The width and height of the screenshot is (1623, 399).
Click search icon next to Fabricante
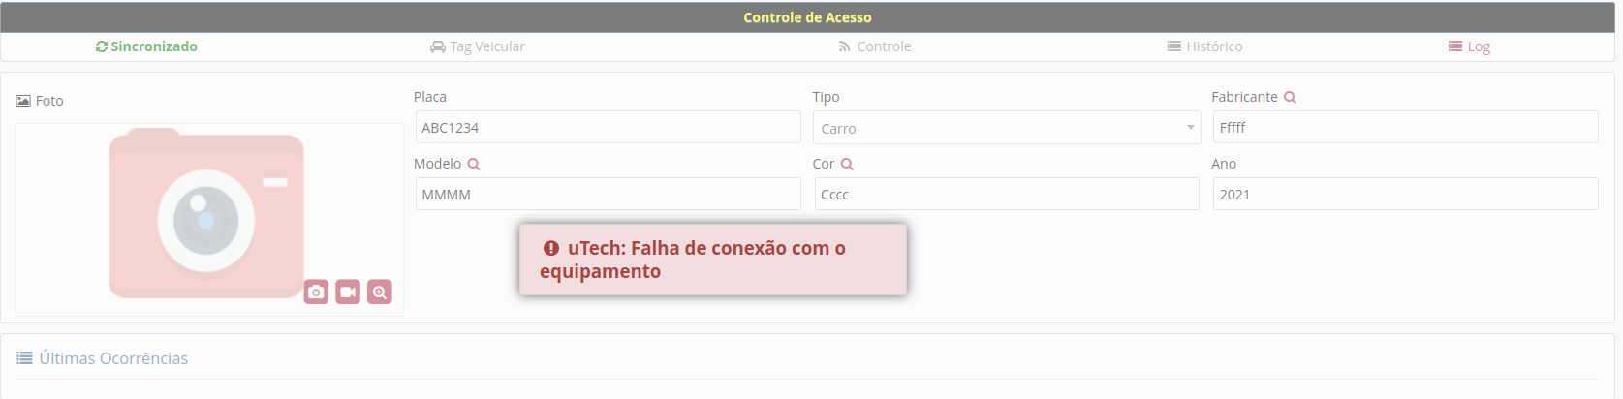point(1290,97)
